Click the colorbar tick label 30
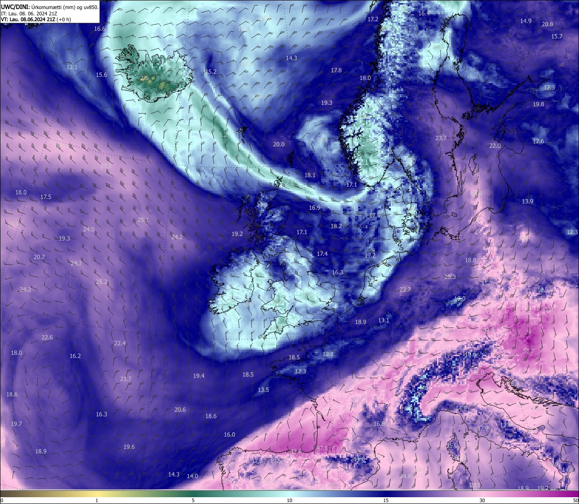 [x=482, y=500]
